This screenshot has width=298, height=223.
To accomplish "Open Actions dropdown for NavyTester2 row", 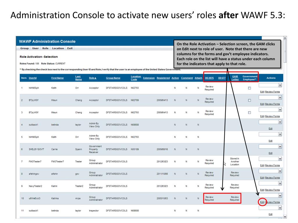I will pyautogui.click(x=270, y=184).
